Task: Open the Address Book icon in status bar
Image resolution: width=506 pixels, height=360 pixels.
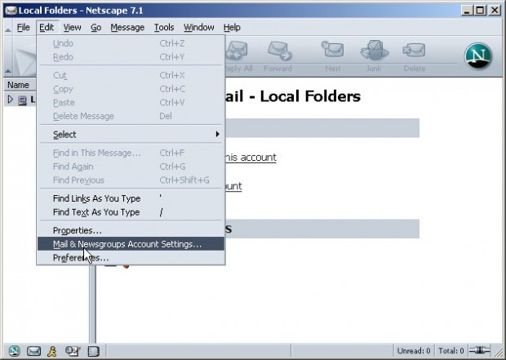Action: pos(94,351)
